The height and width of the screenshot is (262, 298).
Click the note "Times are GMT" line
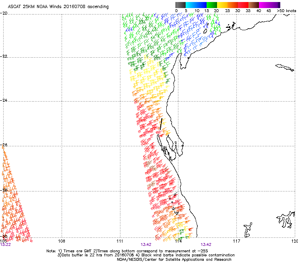pyautogui.click(x=127, y=251)
